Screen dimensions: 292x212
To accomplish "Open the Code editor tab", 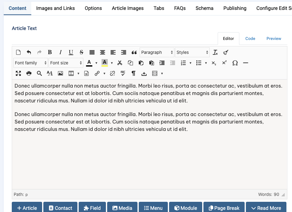I will 250,39.
